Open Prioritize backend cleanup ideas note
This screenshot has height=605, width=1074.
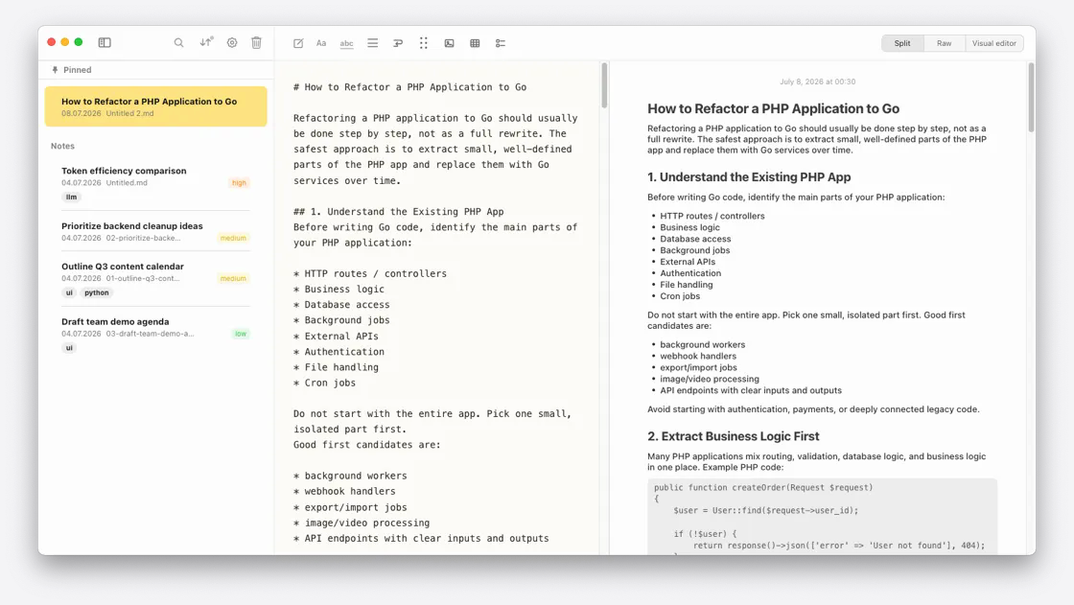pos(156,232)
